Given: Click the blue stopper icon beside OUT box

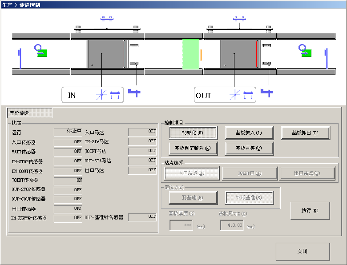Looking at the screenshot, I should point(266,92).
